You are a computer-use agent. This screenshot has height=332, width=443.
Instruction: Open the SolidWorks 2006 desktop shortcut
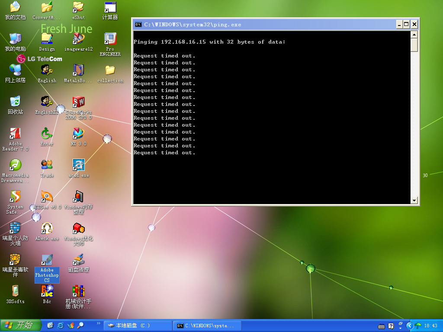click(78, 102)
